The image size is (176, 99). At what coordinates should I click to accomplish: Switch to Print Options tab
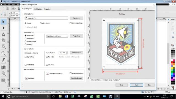tap(38, 9)
